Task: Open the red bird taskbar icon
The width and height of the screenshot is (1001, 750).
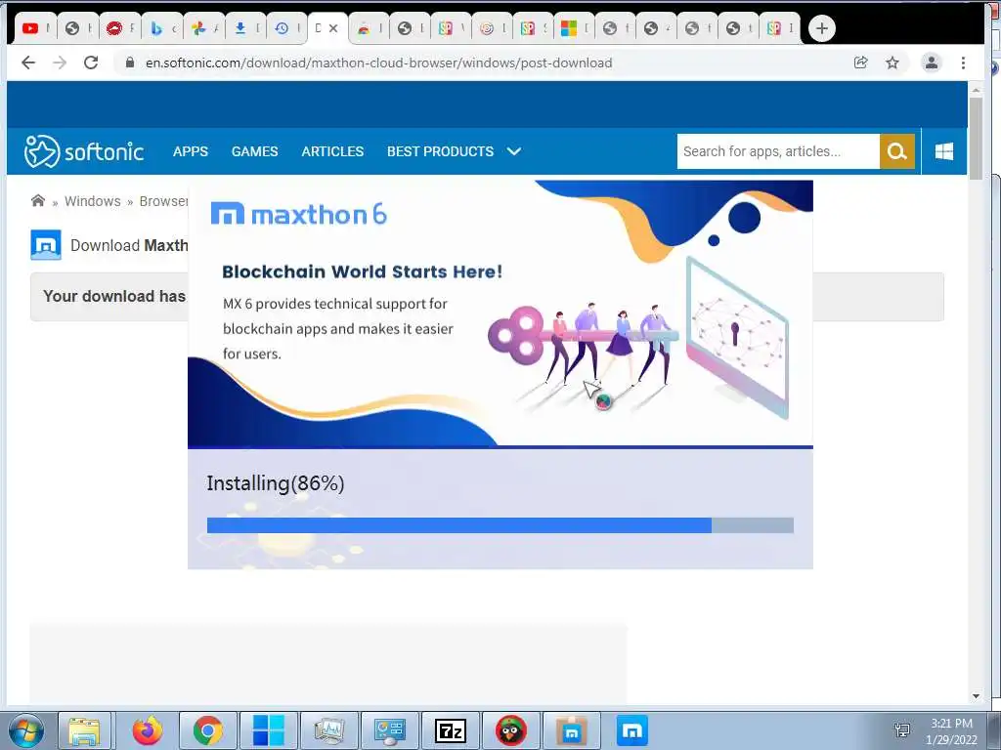Action: coord(510,730)
